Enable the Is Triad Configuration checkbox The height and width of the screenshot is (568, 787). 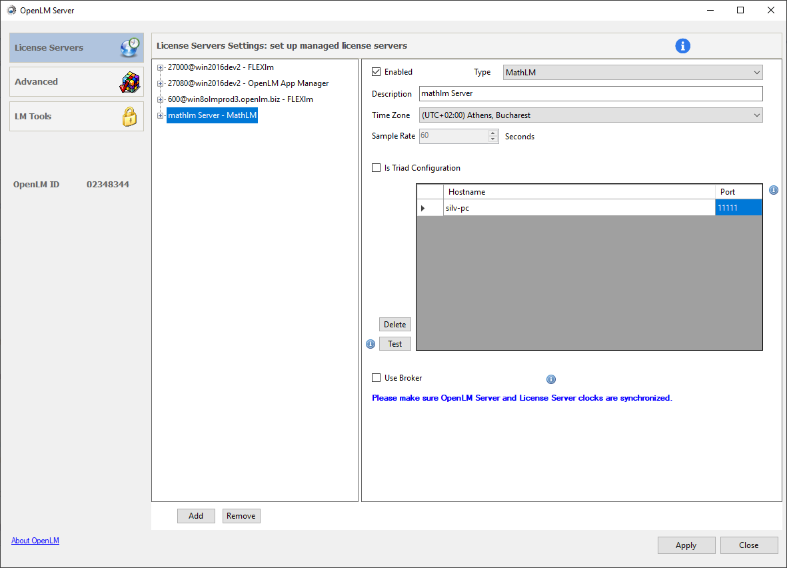pyautogui.click(x=377, y=168)
